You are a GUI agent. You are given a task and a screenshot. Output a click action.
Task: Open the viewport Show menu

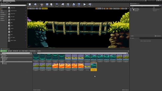click(x=40, y=9)
